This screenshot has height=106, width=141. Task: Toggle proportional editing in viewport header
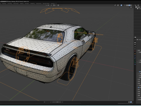click(58, 5)
